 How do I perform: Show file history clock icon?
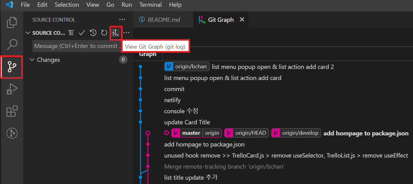click(93, 33)
